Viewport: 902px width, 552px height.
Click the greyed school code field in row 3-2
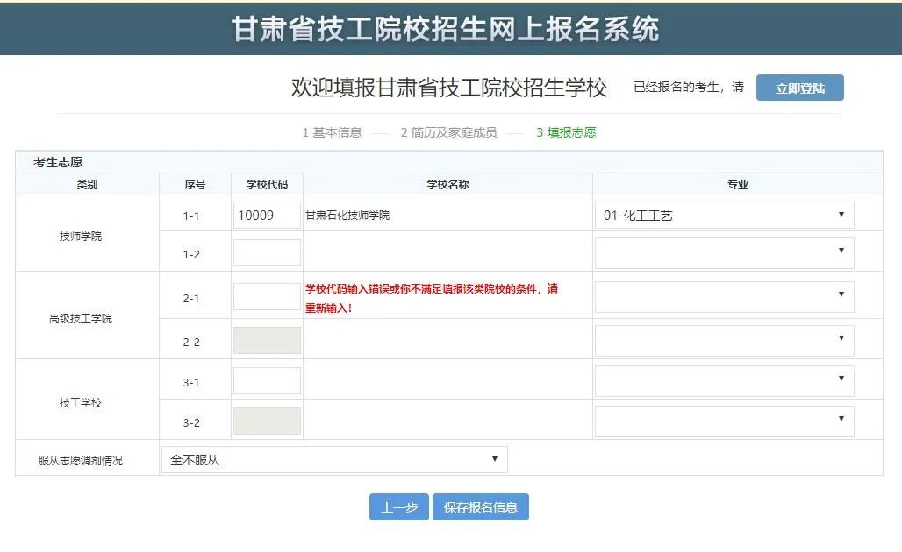267,421
